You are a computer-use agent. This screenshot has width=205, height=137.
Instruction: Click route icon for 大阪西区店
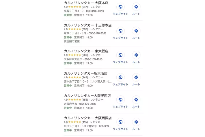[136, 122]
